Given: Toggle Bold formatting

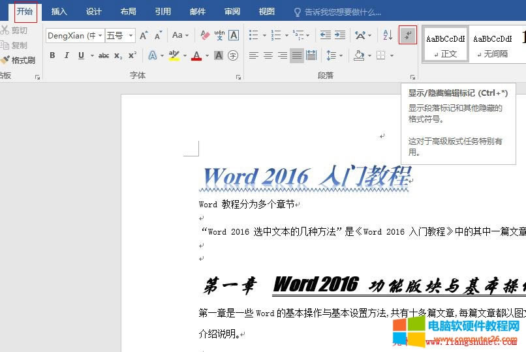Looking at the screenshot, I should click(x=53, y=56).
